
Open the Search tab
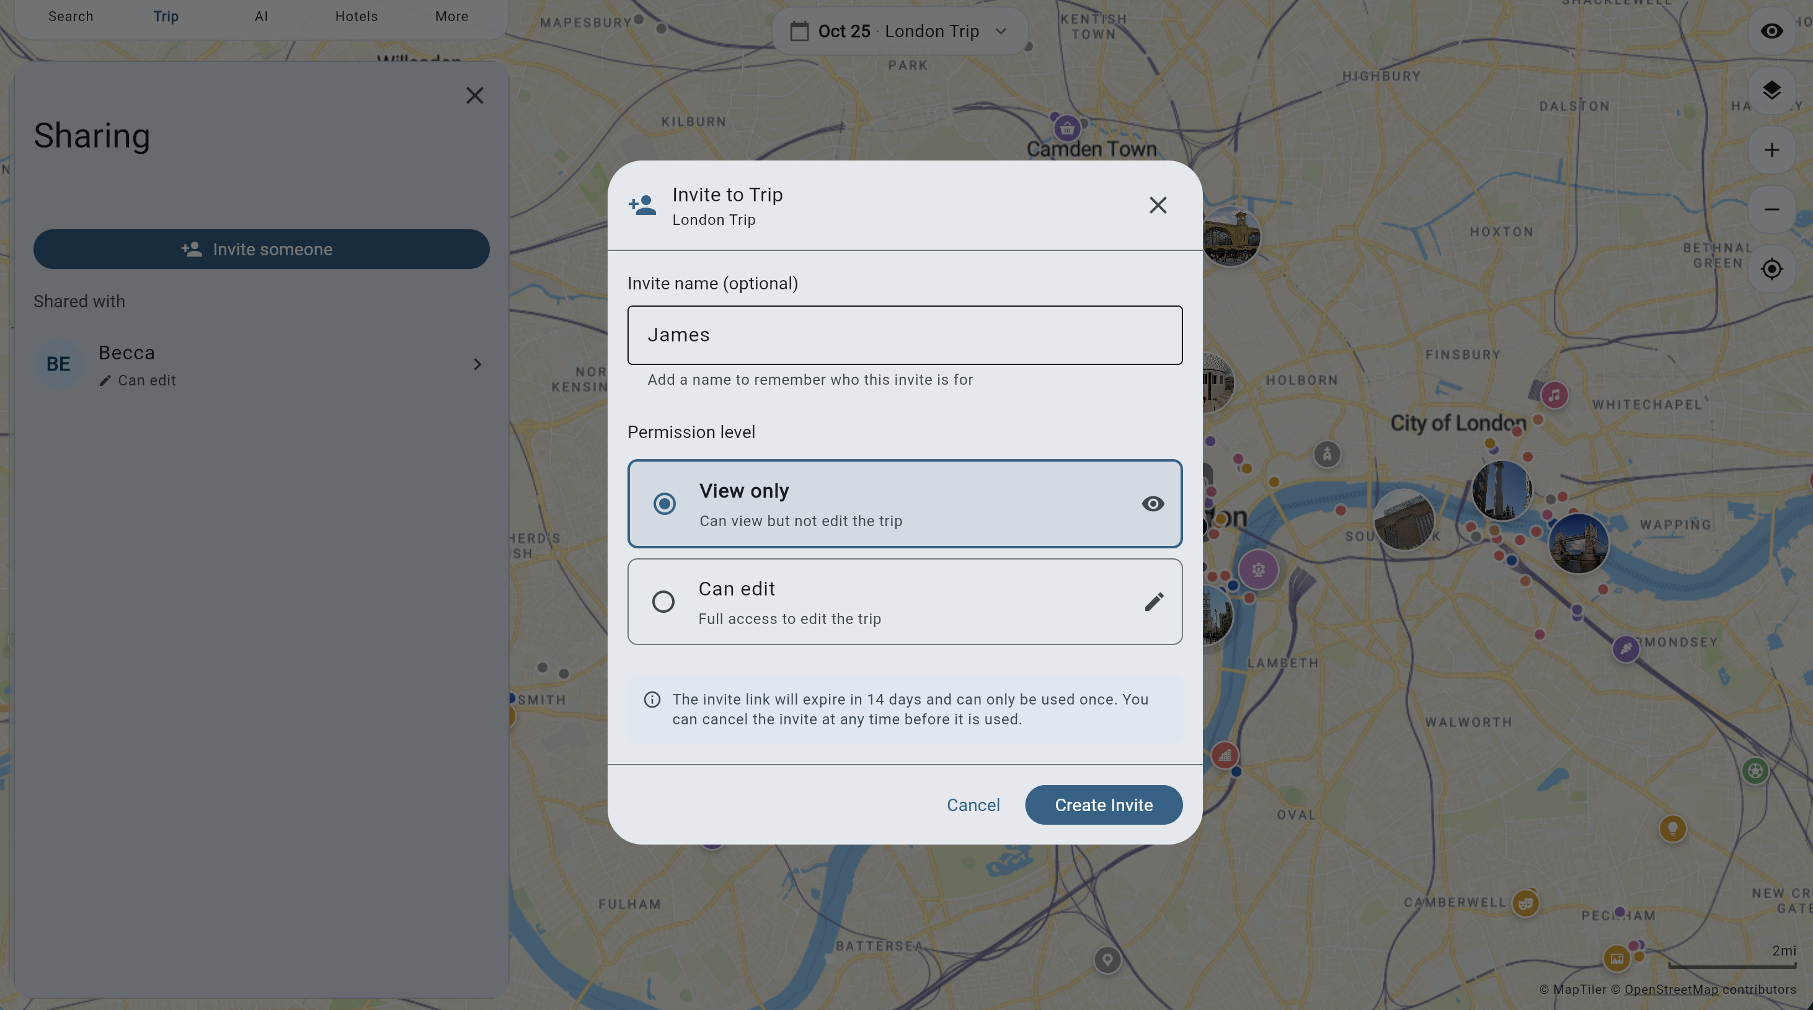pos(71,16)
